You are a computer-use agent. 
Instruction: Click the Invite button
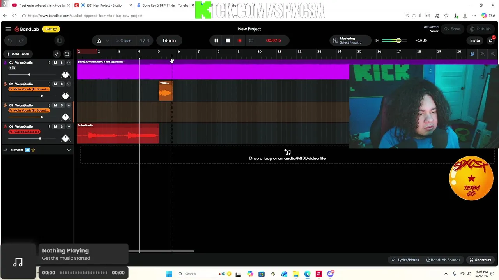475,40
